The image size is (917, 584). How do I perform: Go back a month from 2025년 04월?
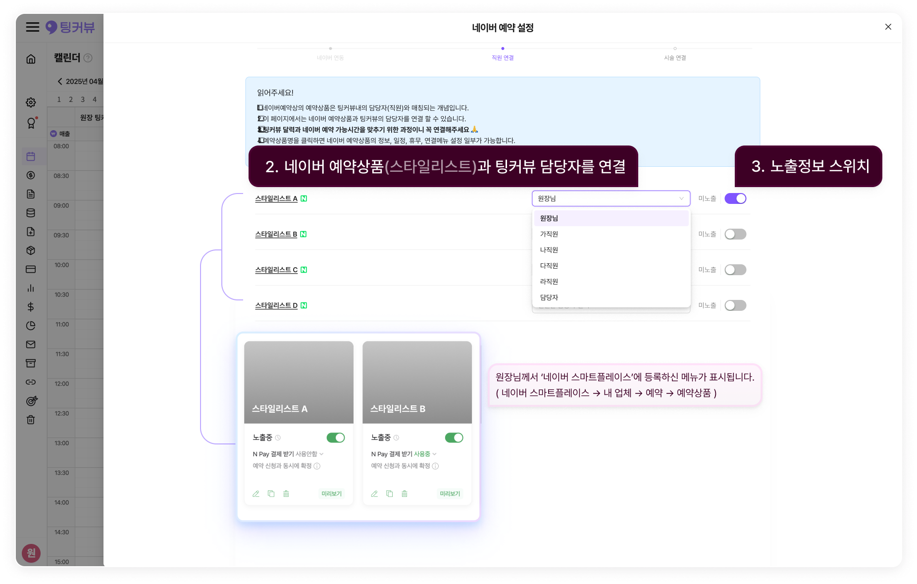pyautogui.click(x=60, y=82)
